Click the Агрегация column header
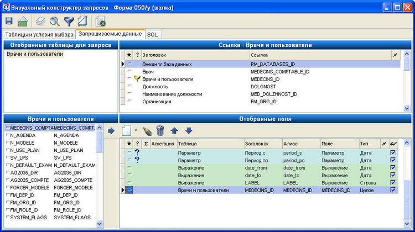The width and height of the screenshot is (415, 232). [x=163, y=144]
